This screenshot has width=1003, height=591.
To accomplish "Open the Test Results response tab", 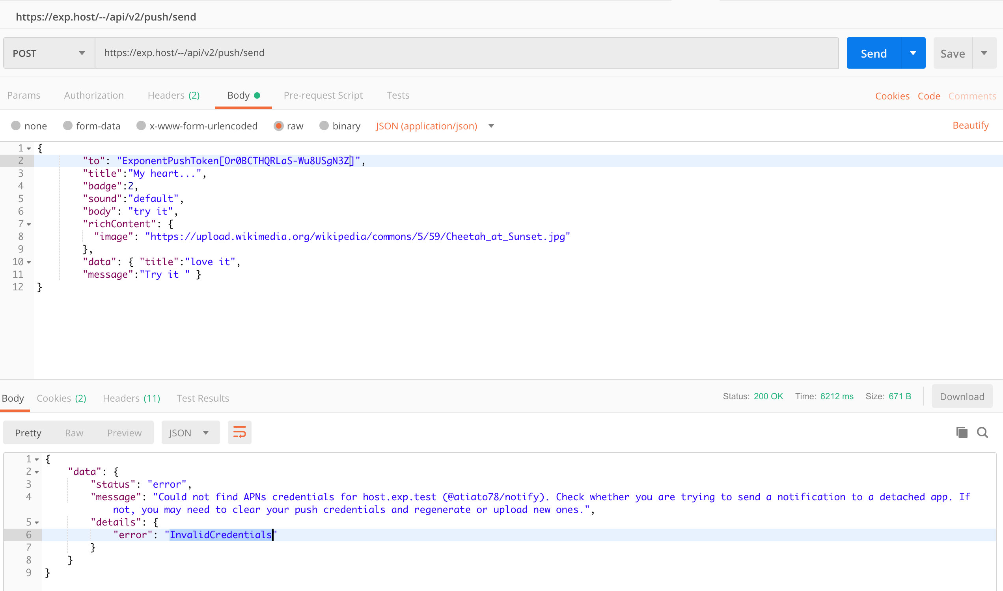I will click(203, 398).
